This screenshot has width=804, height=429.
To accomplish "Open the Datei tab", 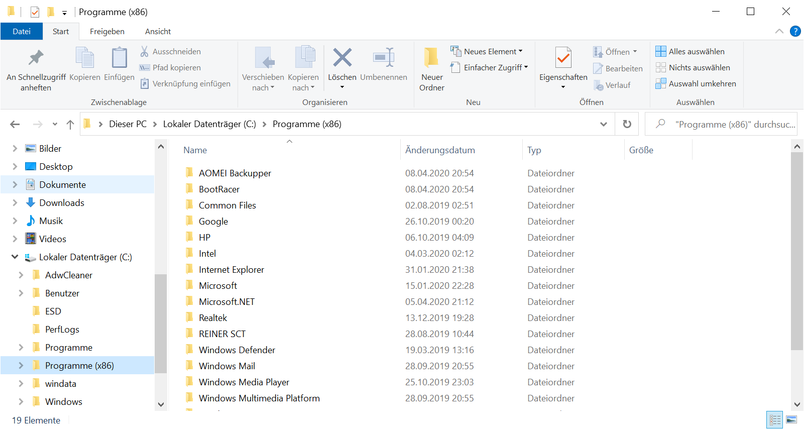I will [22, 31].
